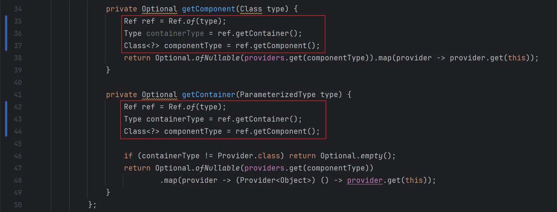Click line number 46 in the gutter

pos(18,156)
